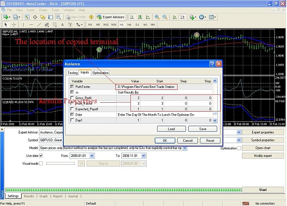The width and height of the screenshot is (287, 206).
Task: Switch timeframe to D1
Action: 137,25
